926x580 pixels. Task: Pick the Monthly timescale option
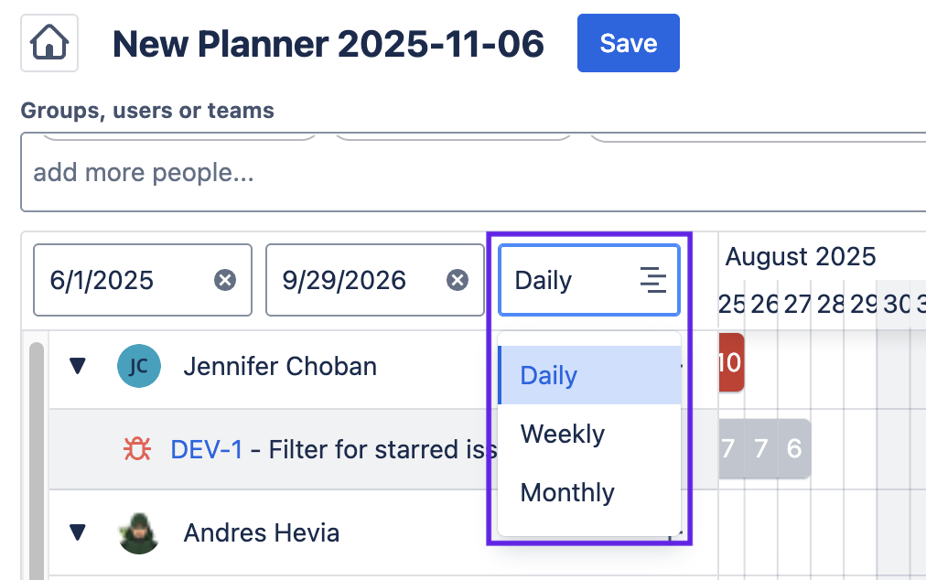[567, 492]
